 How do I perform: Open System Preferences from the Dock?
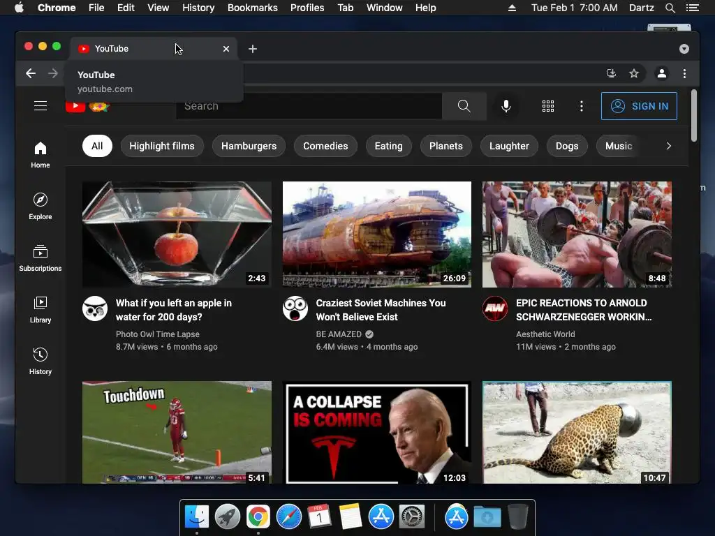click(412, 517)
